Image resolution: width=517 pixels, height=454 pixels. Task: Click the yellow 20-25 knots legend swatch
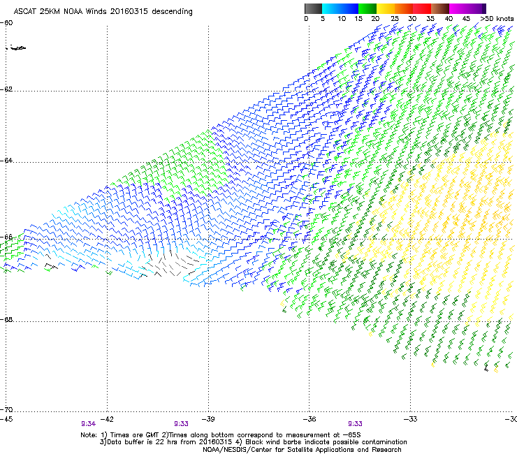point(386,8)
